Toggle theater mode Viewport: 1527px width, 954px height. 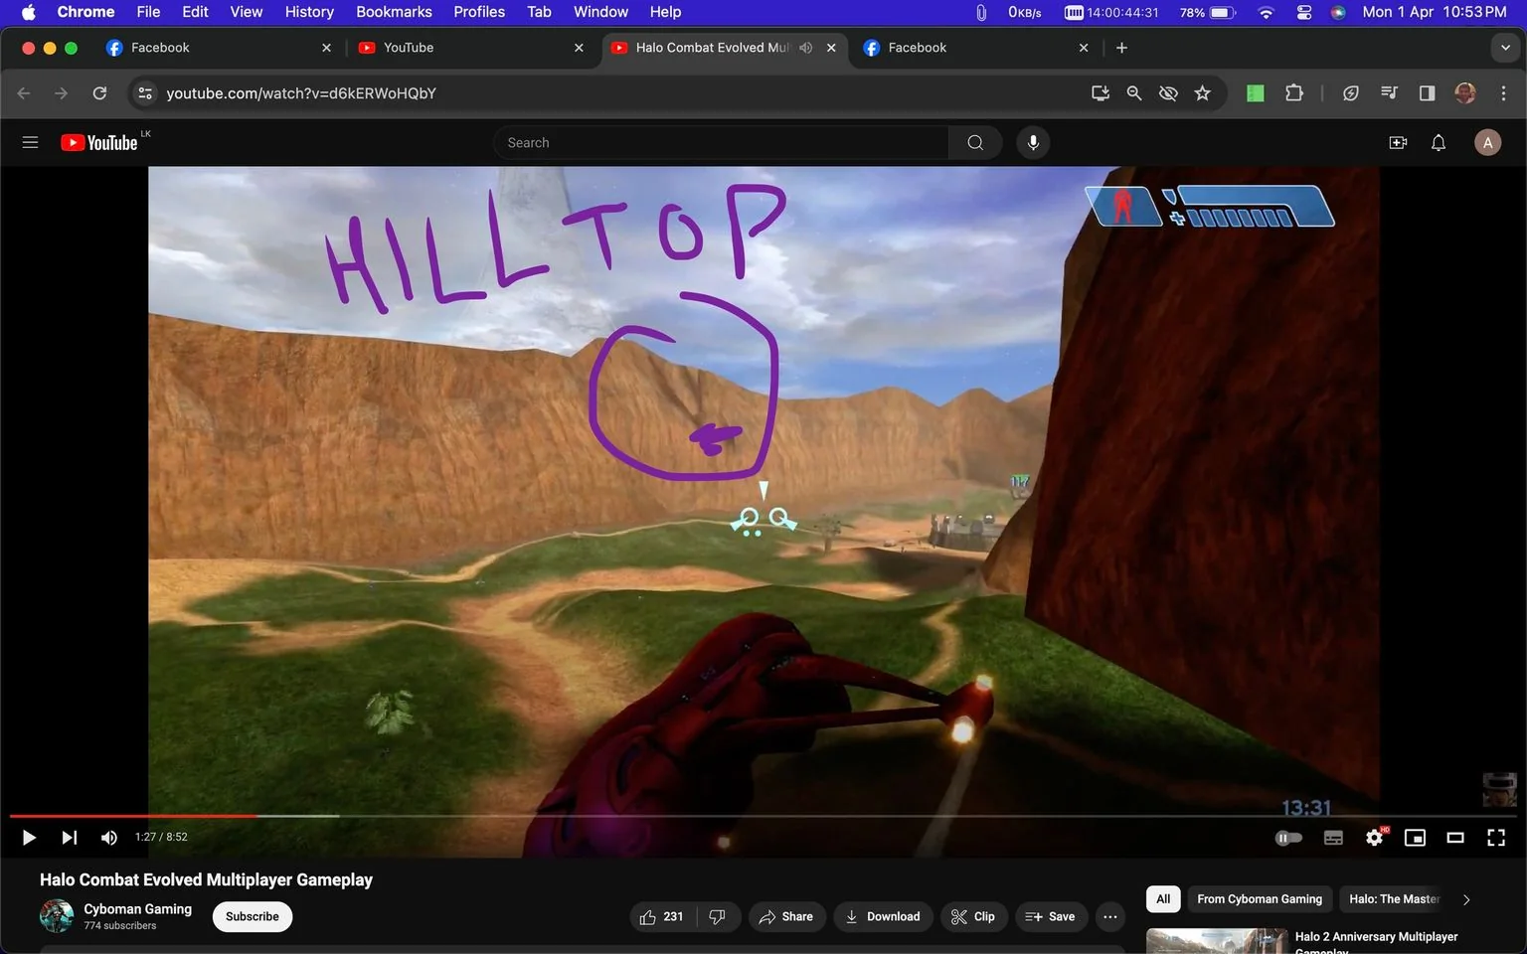click(1455, 838)
